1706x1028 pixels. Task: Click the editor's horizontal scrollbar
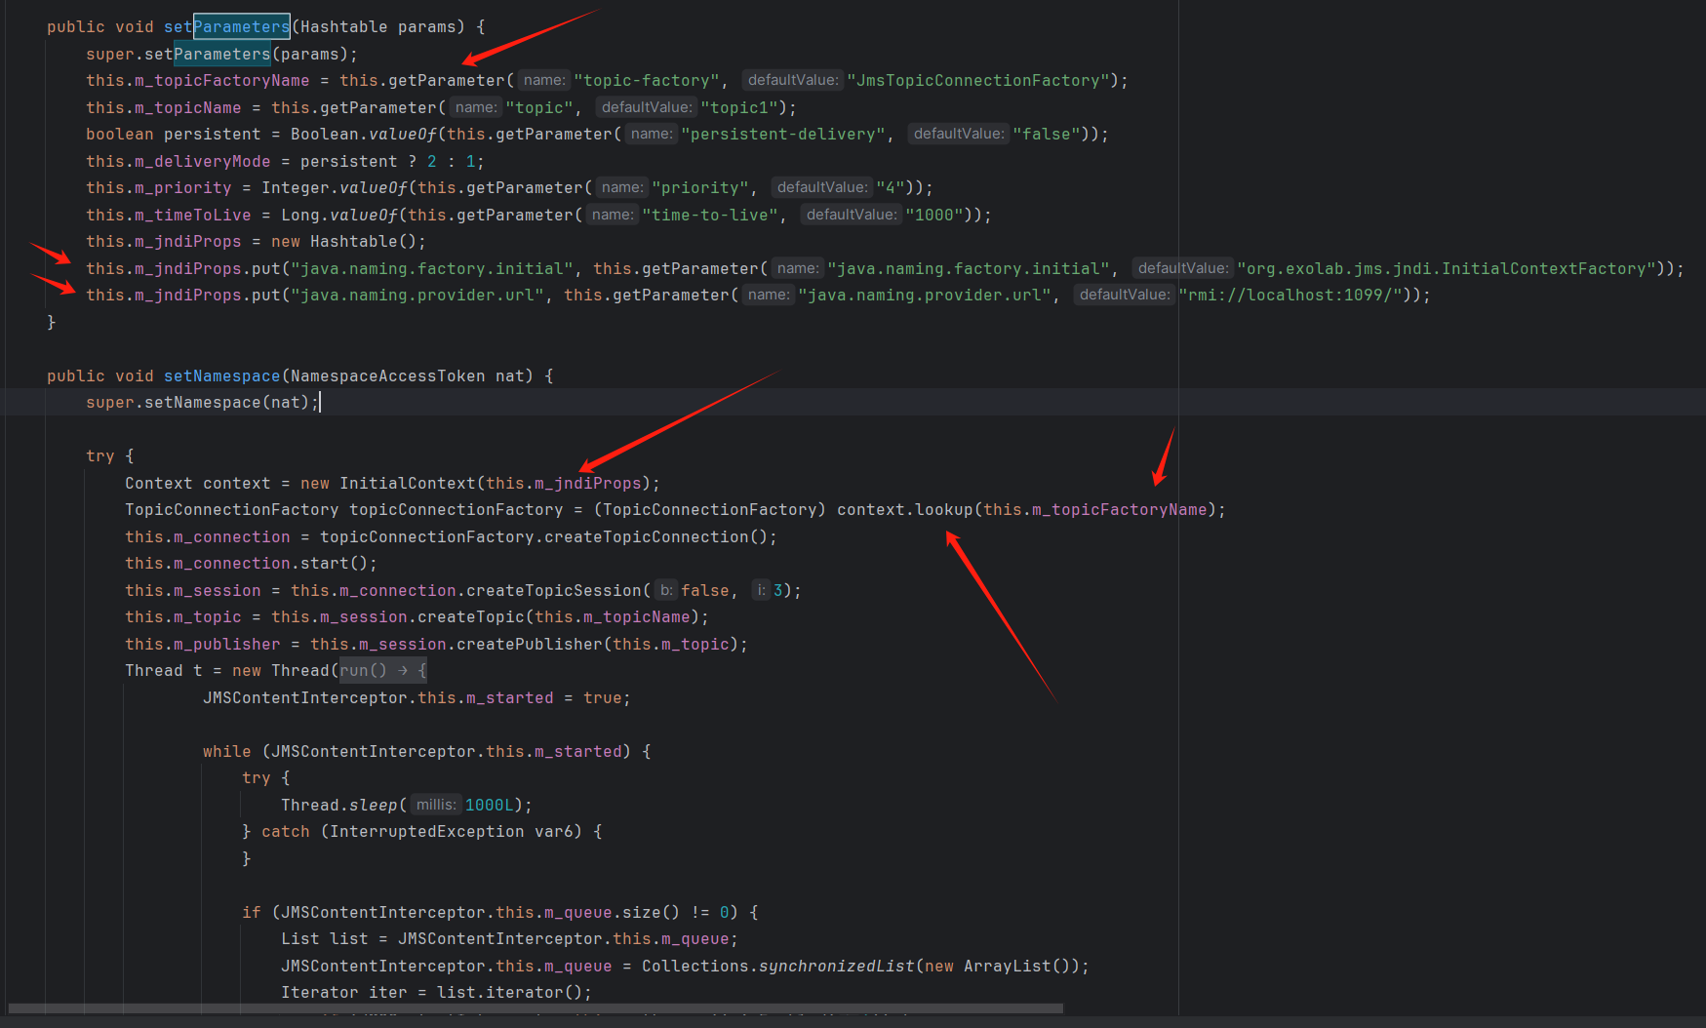tap(535, 1008)
